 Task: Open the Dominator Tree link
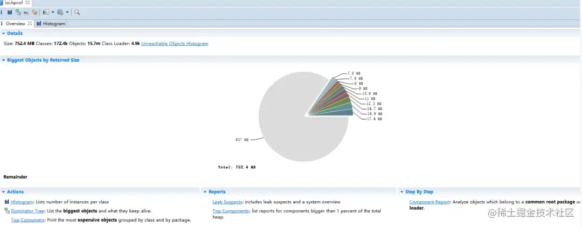tap(27, 211)
